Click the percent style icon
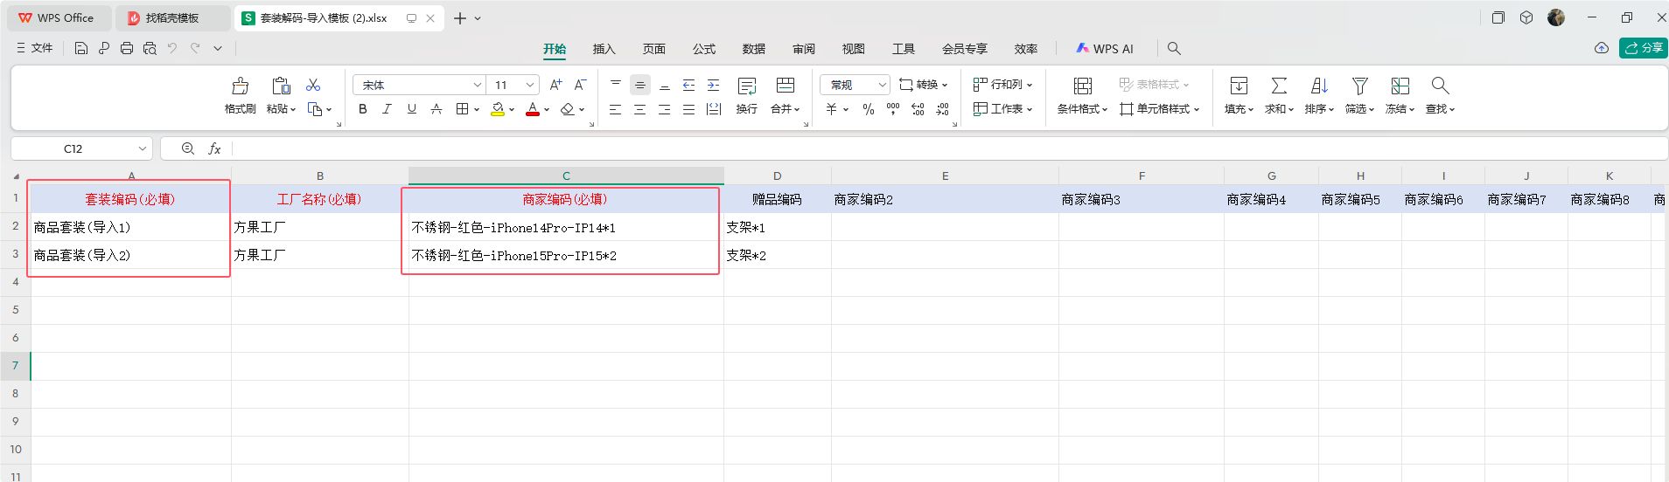Viewport: 1669px width, 482px height. click(869, 109)
